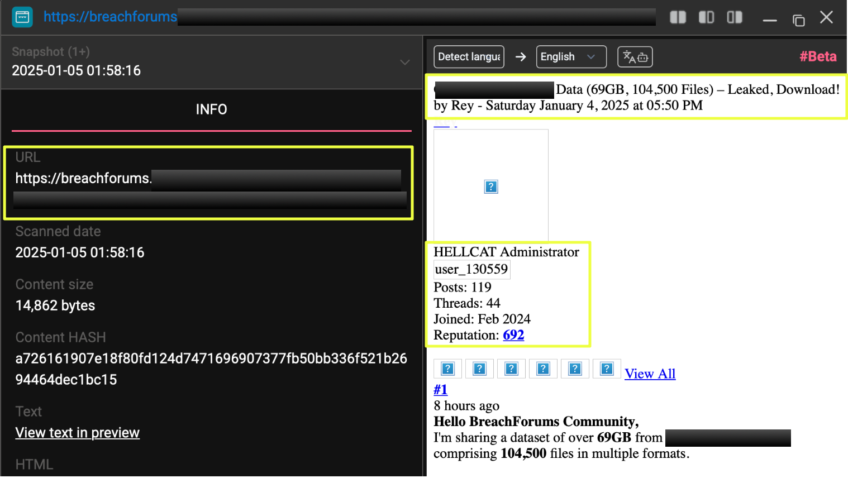Screen dimensions: 848x478
Task: Select the left split panel layout icon
Action: 678,17
